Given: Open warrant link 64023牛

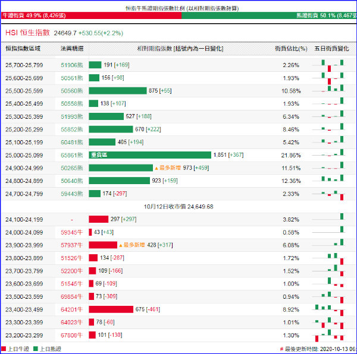Looking at the screenshot, I should tap(71, 323).
